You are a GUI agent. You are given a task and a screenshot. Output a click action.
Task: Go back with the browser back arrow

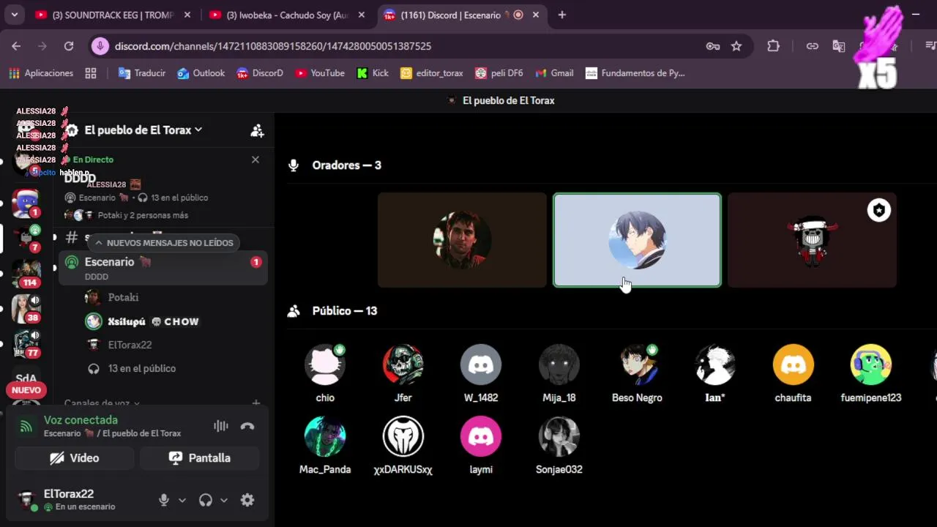pyautogui.click(x=16, y=46)
